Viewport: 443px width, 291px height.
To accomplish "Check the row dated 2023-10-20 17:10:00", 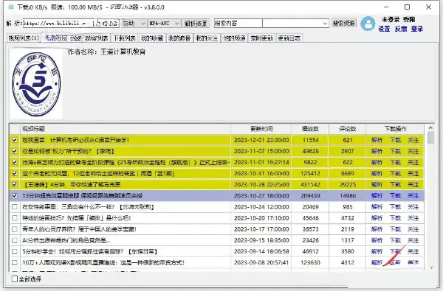I will (x=15, y=218).
